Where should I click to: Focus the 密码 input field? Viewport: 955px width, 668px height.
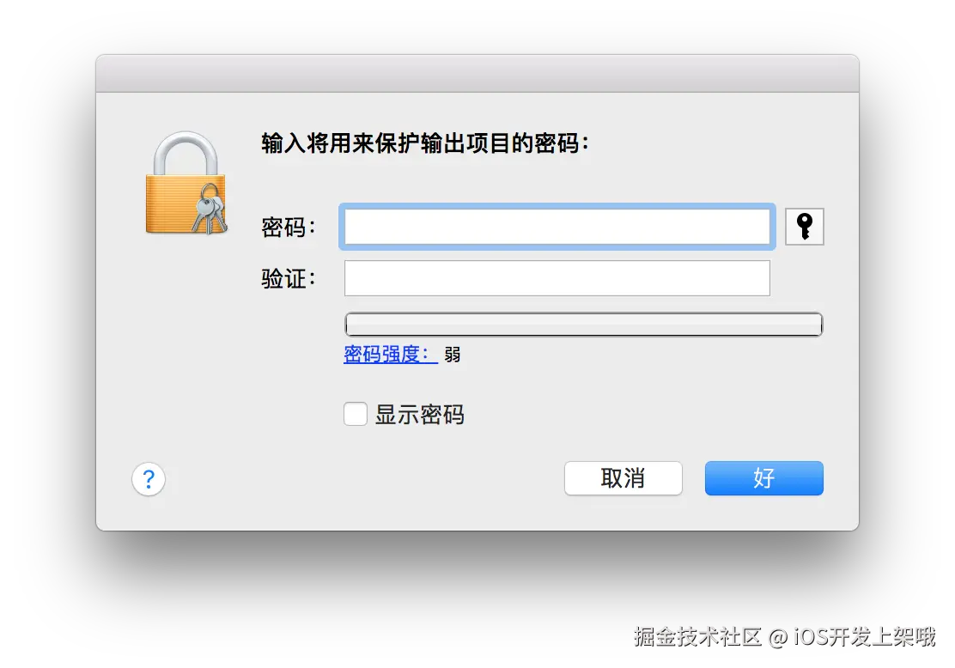pos(557,227)
